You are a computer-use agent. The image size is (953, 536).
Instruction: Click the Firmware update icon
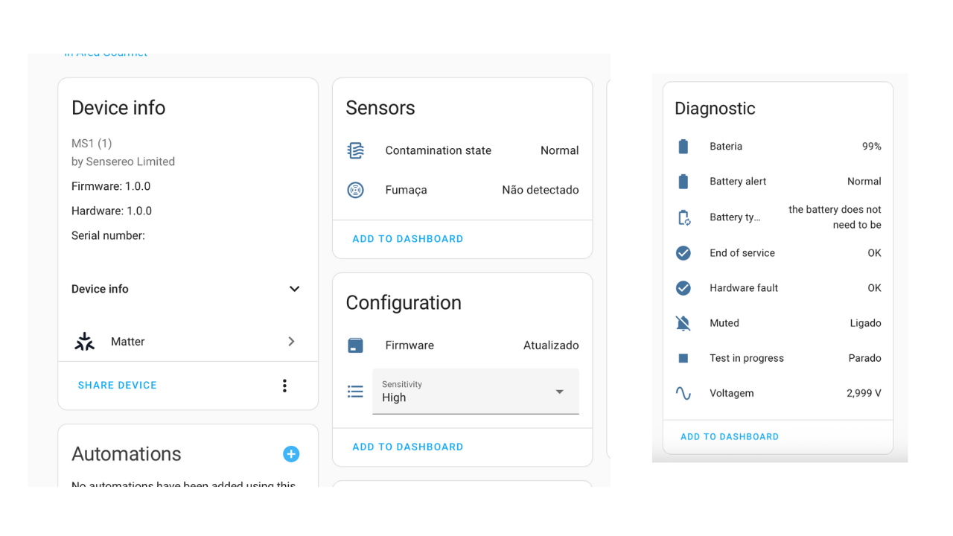click(x=356, y=345)
